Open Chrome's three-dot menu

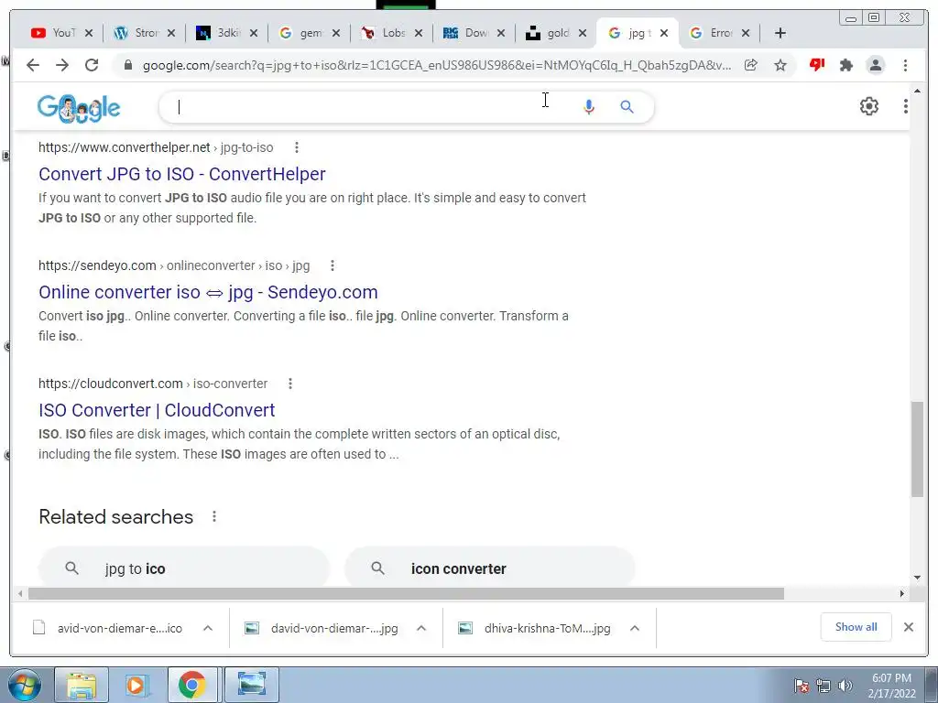(x=905, y=65)
